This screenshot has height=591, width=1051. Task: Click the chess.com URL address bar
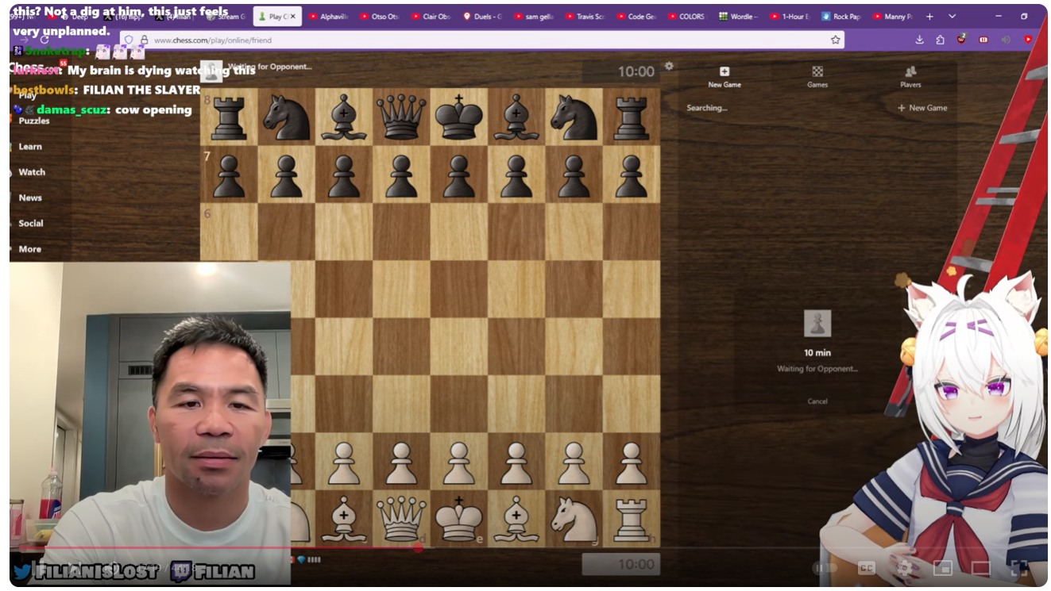tap(481, 40)
